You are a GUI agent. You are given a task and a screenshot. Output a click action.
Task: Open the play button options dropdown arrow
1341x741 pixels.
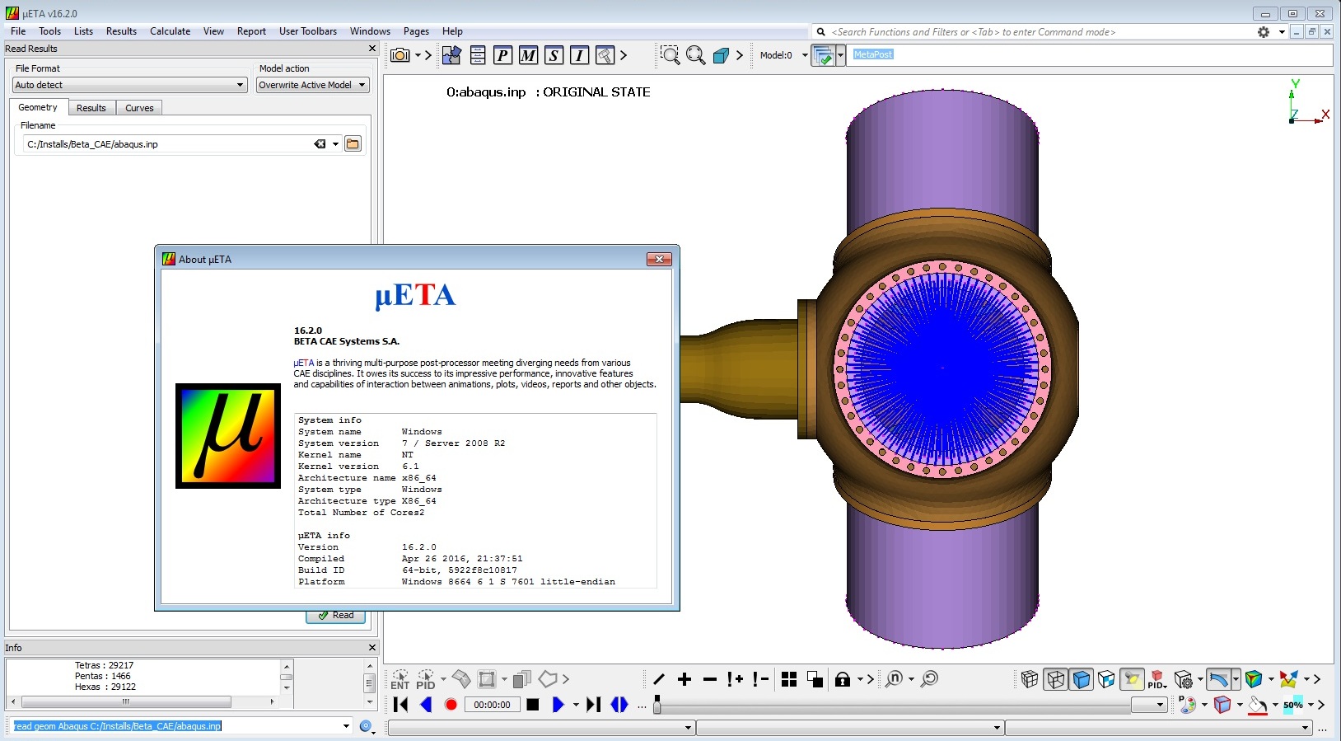click(x=576, y=705)
